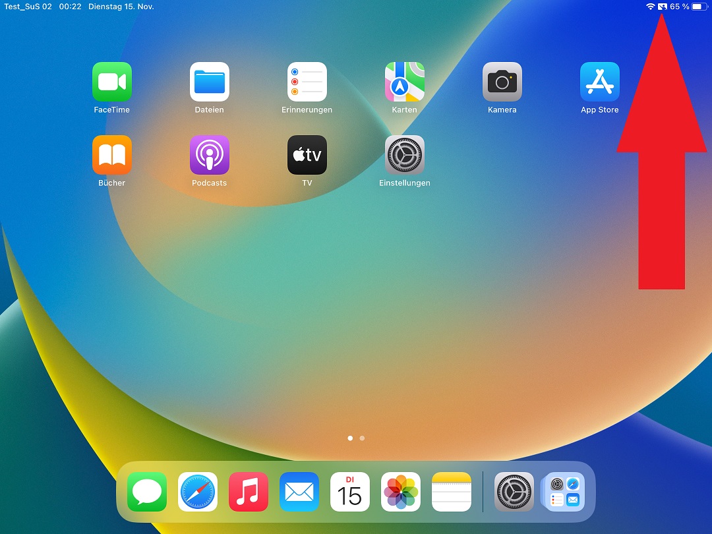The width and height of the screenshot is (712, 534).
Task: Tap the Erinnerungen label text
Action: pyautogui.click(x=307, y=109)
